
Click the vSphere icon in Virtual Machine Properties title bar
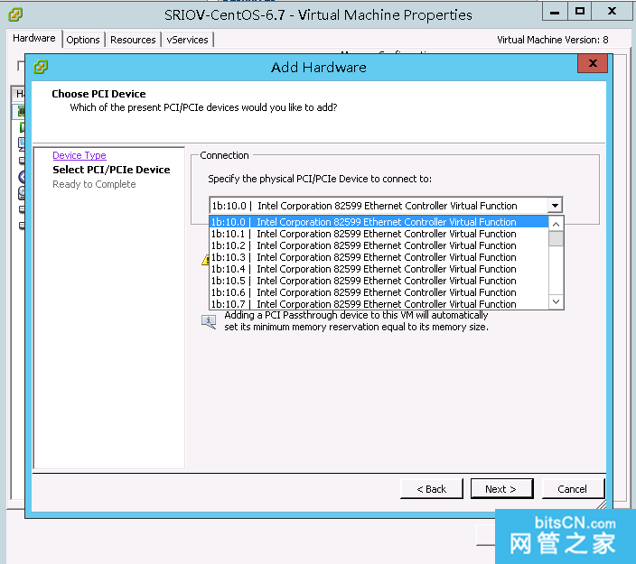tap(15, 15)
